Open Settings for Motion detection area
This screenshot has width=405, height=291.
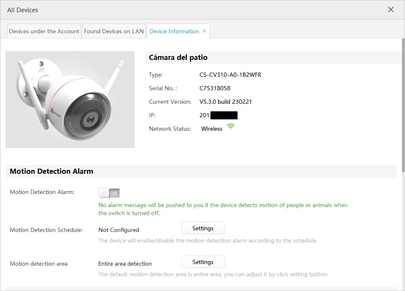(x=203, y=262)
